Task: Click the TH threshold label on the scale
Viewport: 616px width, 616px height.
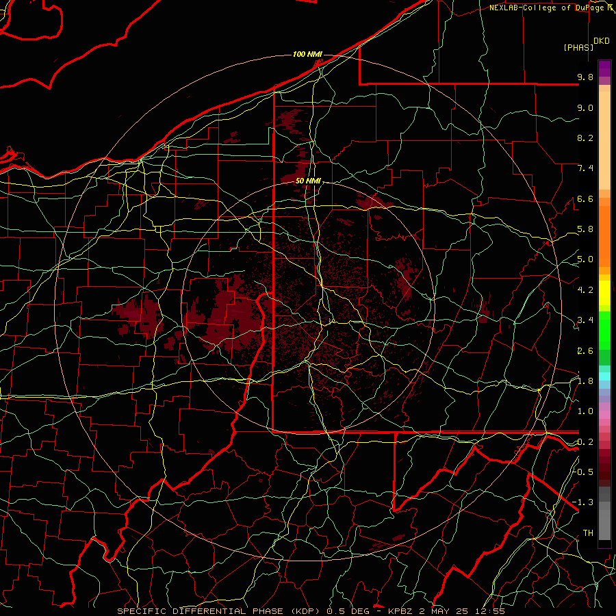Action: [x=588, y=532]
